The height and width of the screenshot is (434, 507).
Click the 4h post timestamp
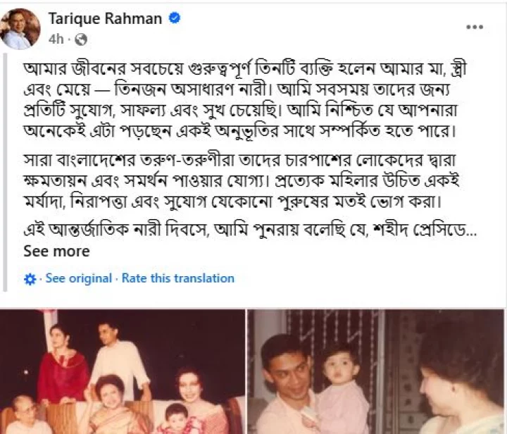pos(56,39)
